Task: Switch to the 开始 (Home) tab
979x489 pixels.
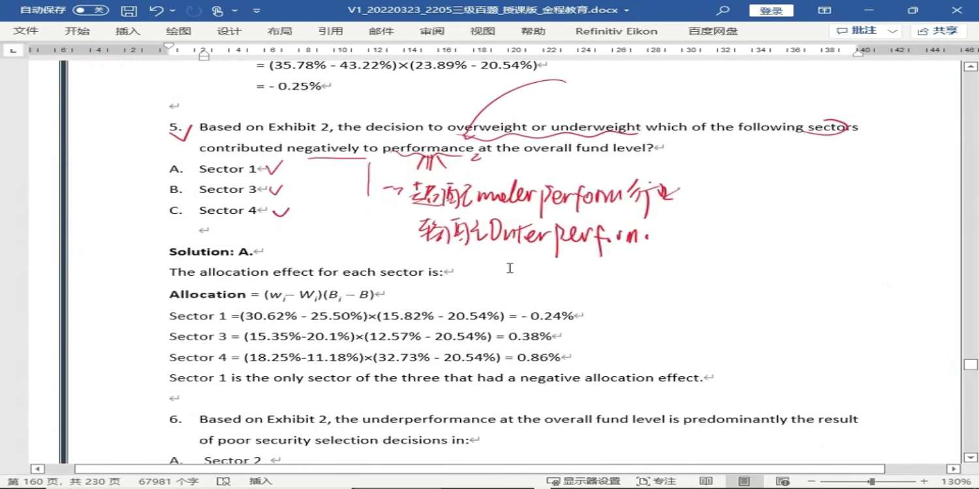Action: pos(77,31)
